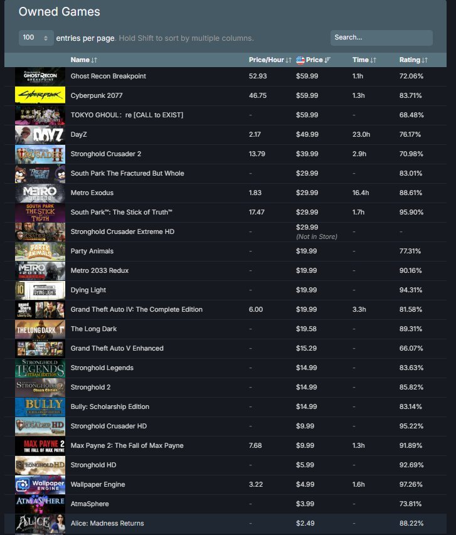This screenshot has width=456, height=535.
Task: Click the Dying Light name
Action: tap(88, 290)
